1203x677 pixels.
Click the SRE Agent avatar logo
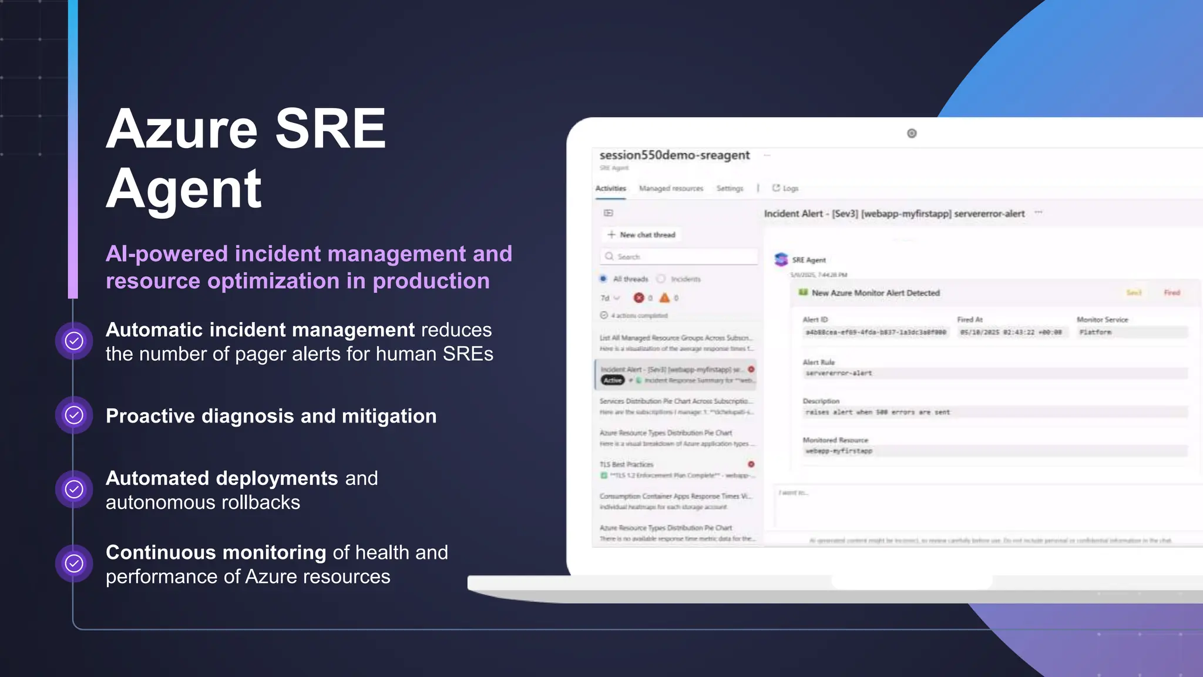[781, 260]
